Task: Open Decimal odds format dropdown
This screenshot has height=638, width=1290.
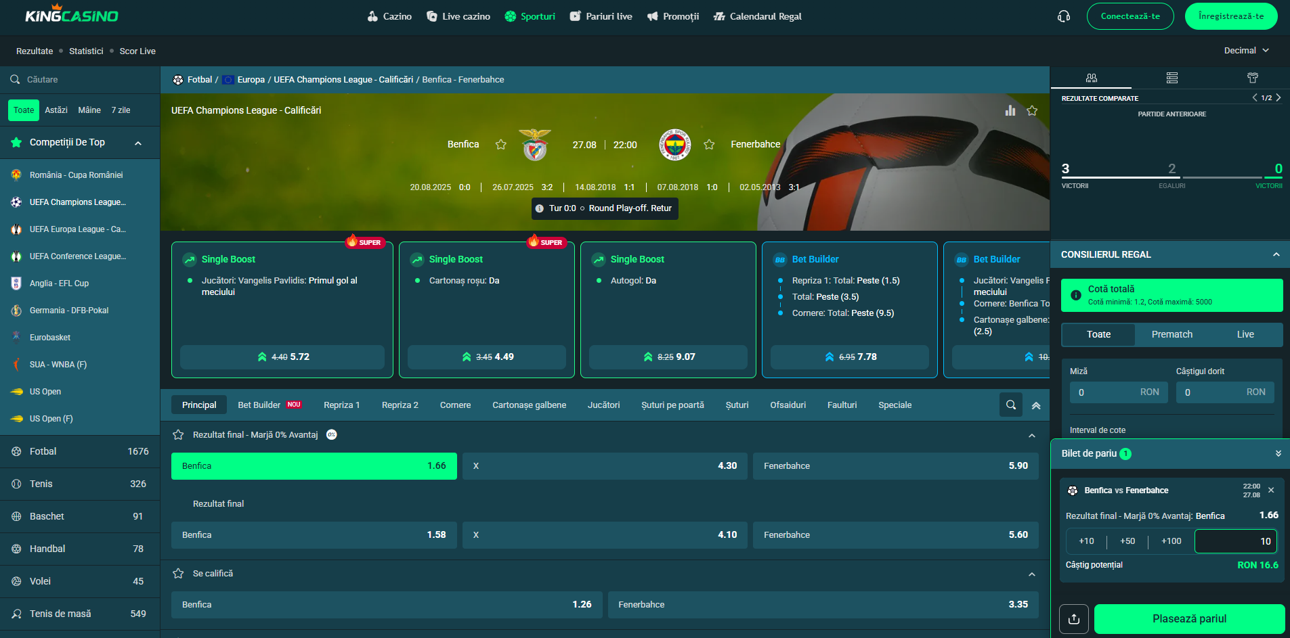Action: (x=1247, y=51)
